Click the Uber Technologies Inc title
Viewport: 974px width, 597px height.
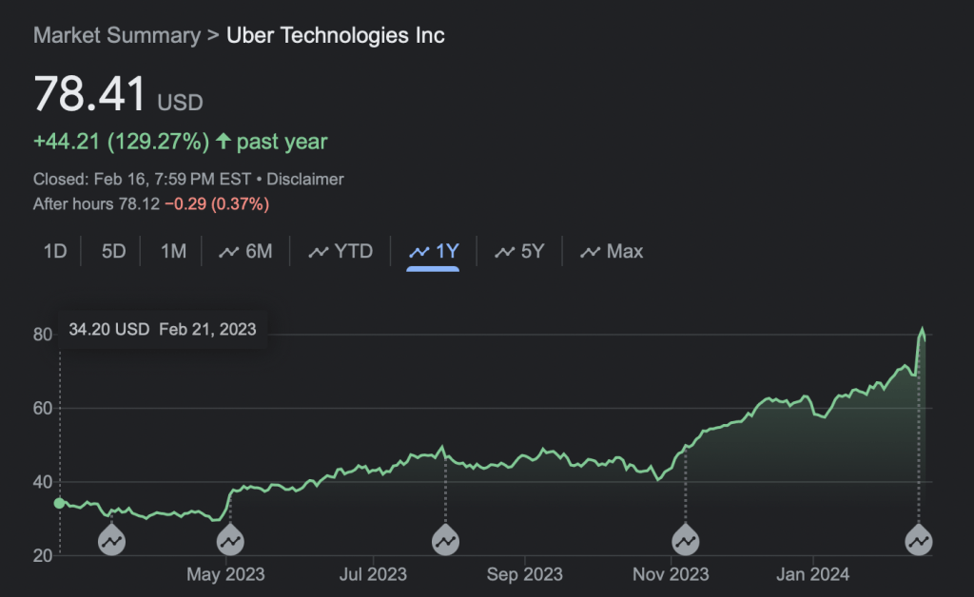(335, 36)
